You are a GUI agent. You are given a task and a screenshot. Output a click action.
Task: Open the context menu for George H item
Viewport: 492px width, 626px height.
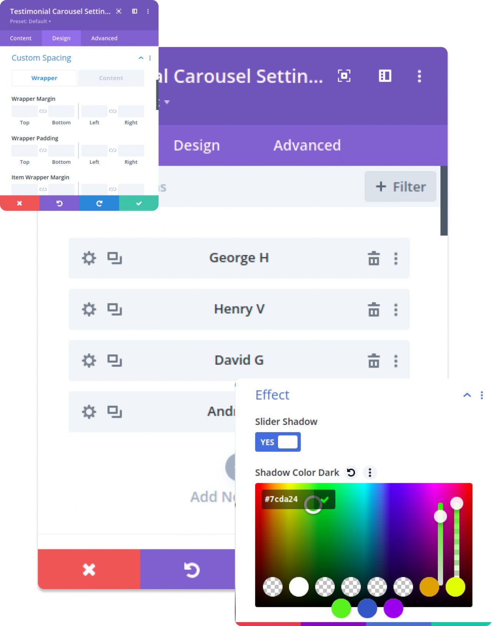[396, 258]
